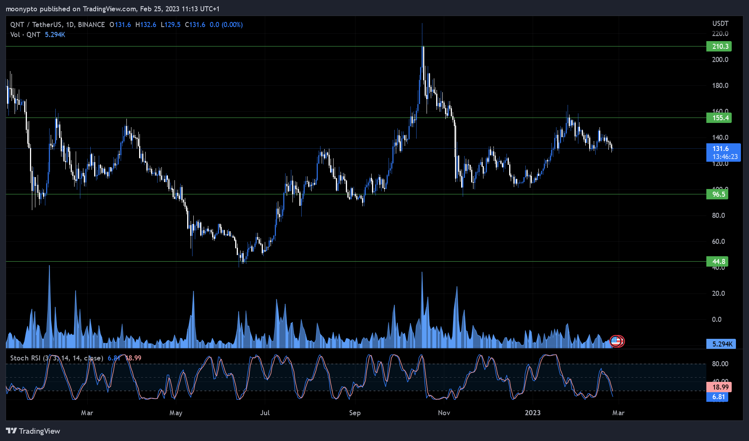Select the Vol · QNT indicator label

click(x=25, y=35)
